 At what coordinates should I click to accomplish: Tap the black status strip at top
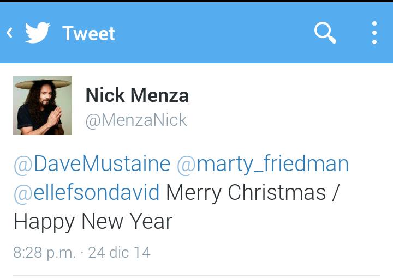(x=196, y=1)
